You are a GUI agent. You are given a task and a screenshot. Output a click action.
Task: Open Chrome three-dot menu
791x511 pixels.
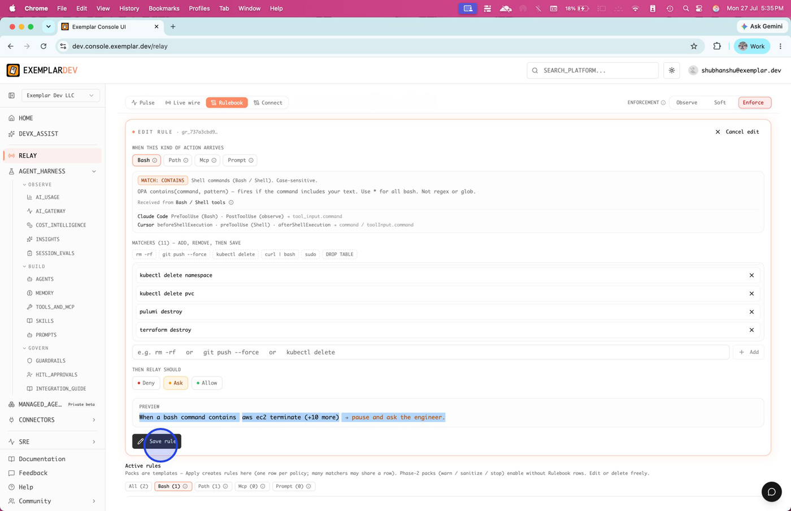780,46
